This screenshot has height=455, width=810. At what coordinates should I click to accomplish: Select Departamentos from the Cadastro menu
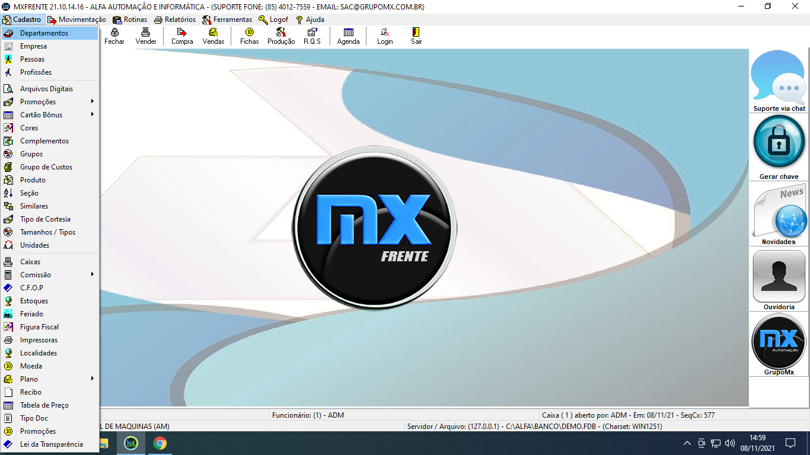(44, 33)
